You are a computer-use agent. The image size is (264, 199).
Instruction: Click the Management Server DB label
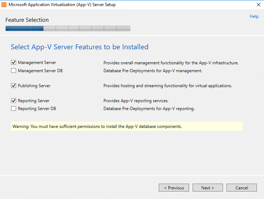point(40,71)
